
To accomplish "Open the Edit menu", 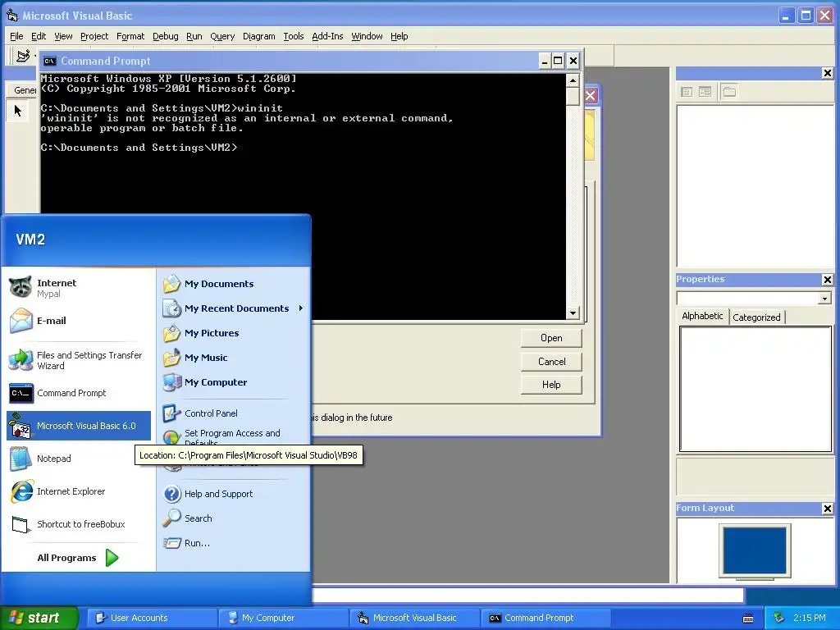I will [x=39, y=36].
